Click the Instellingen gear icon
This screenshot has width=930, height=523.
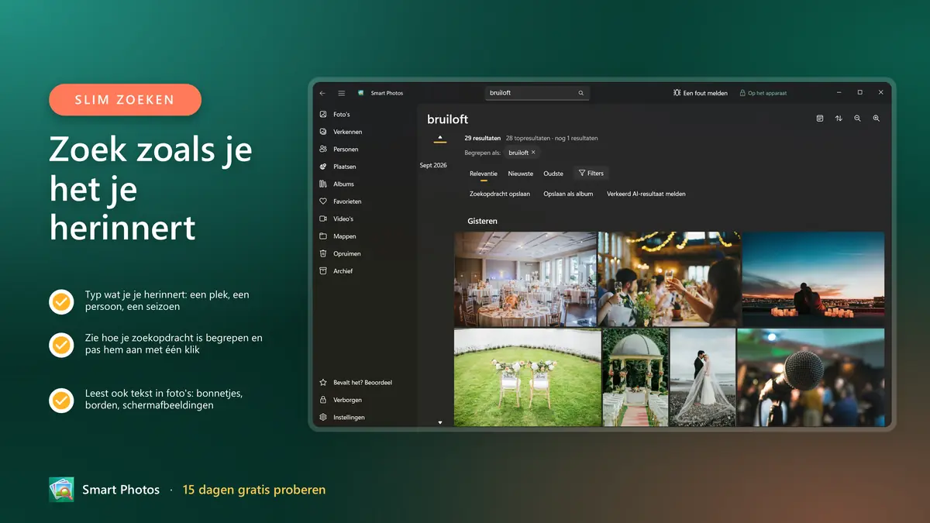click(x=323, y=418)
